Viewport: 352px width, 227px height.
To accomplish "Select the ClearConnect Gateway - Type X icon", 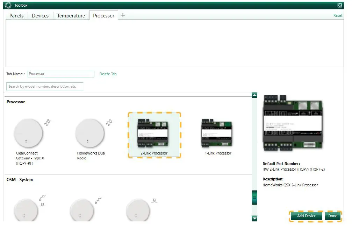I will coord(29,133).
